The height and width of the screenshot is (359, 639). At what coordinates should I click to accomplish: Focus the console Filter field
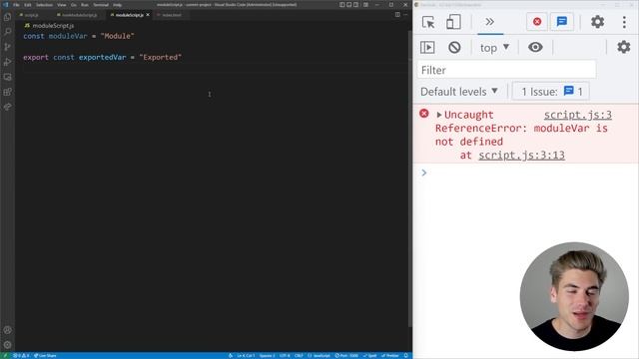(506, 70)
